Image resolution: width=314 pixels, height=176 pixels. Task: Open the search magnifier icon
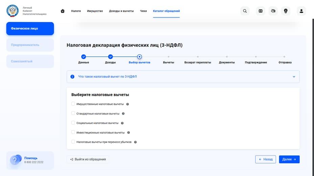click(245, 11)
